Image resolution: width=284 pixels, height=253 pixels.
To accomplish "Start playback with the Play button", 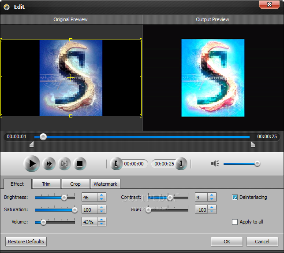I will tap(32, 164).
